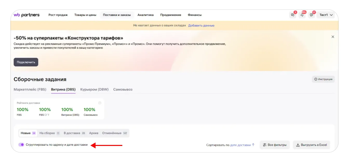Click the Добавить данные link
The height and width of the screenshot is (162, 349).
(201, 25)
